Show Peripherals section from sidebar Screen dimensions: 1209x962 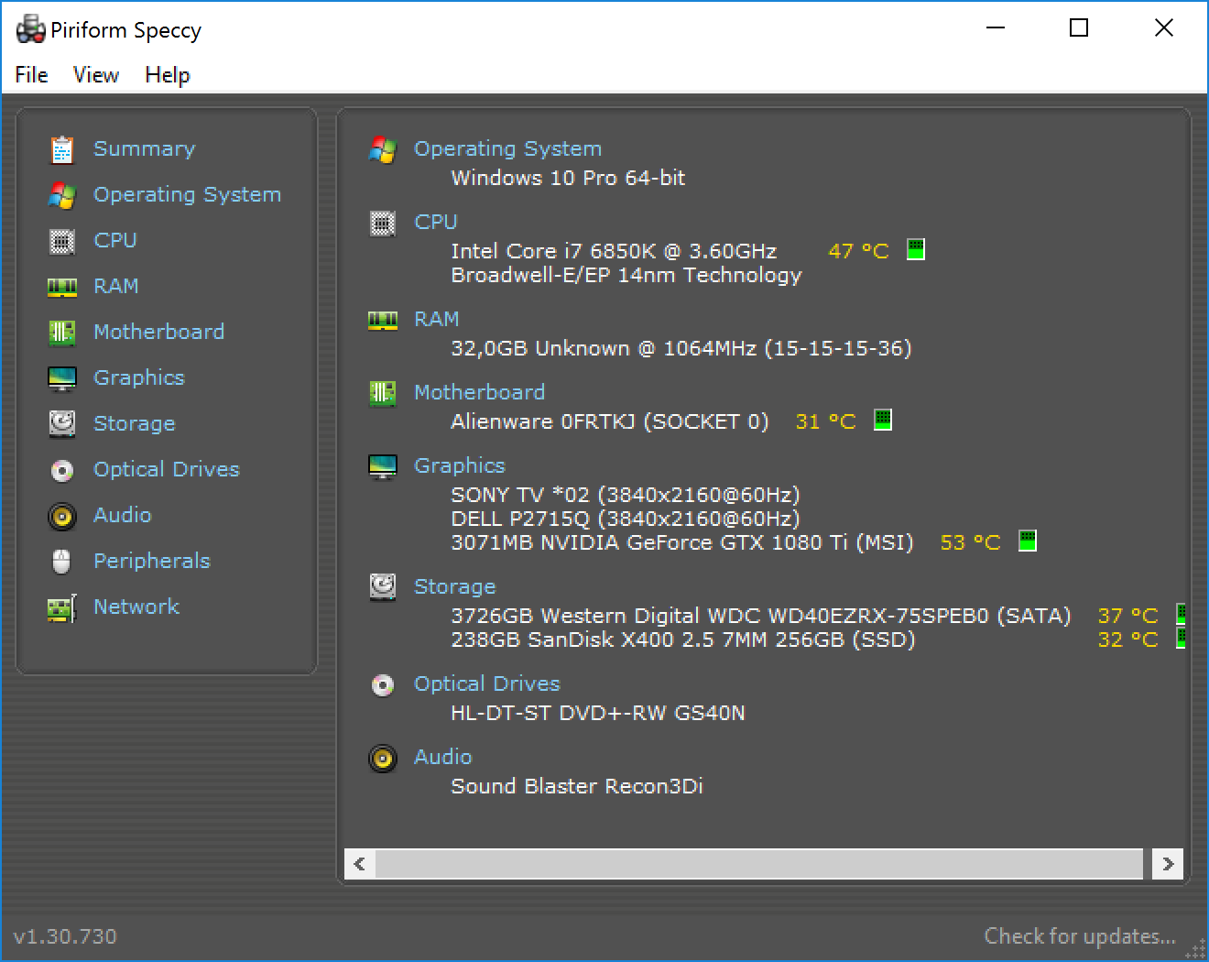152,561
